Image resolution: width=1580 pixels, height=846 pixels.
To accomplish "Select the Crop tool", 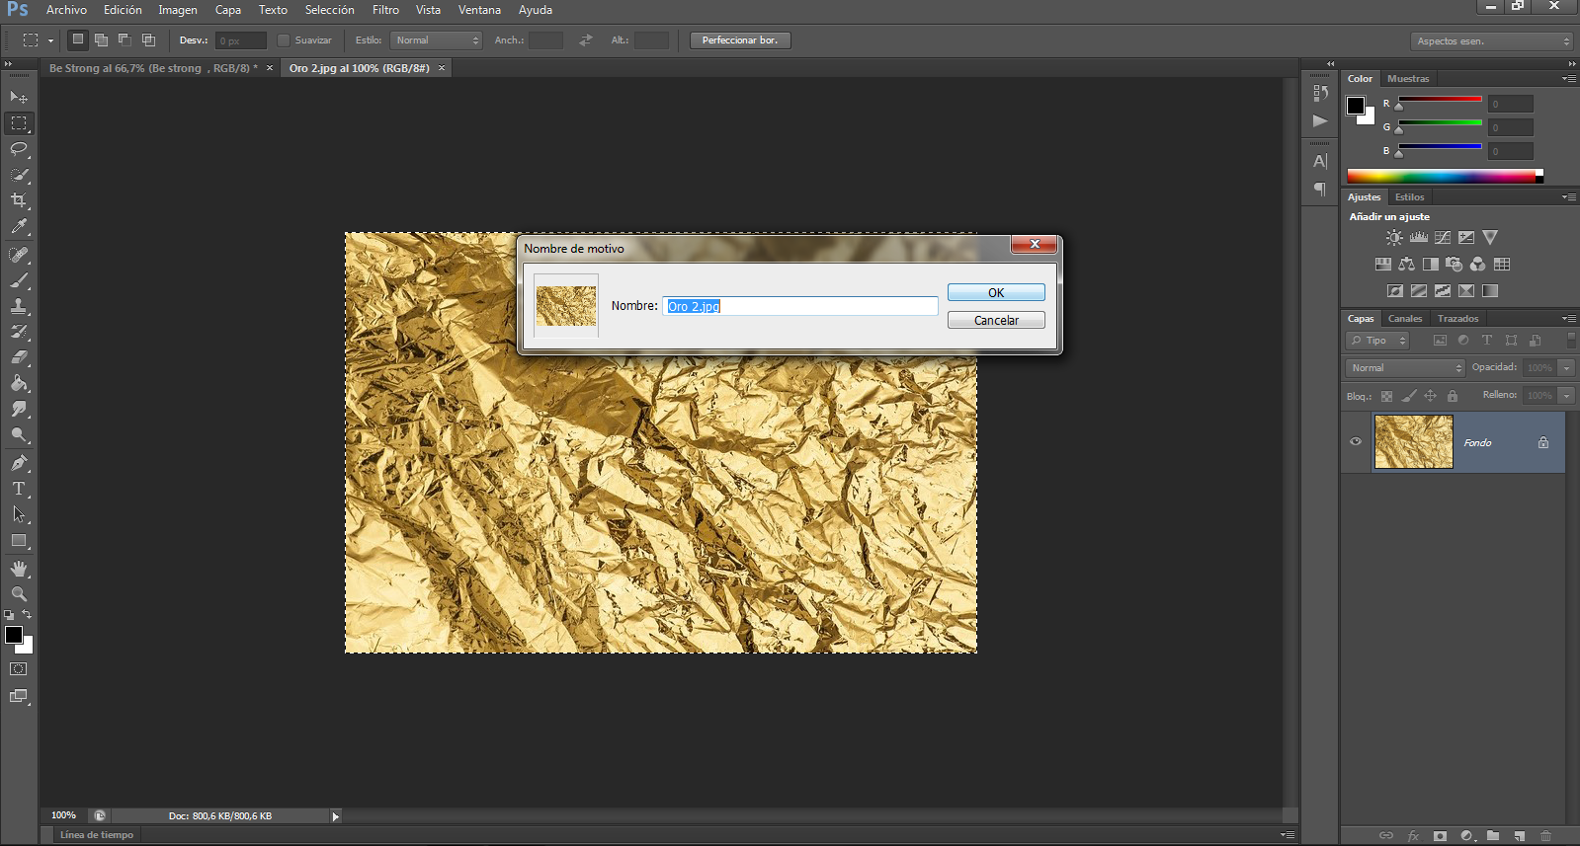I will coord(19,200).
